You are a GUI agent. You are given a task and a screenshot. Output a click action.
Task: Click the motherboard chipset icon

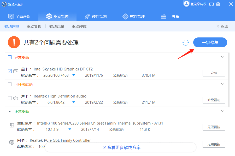tap(12, 126)
